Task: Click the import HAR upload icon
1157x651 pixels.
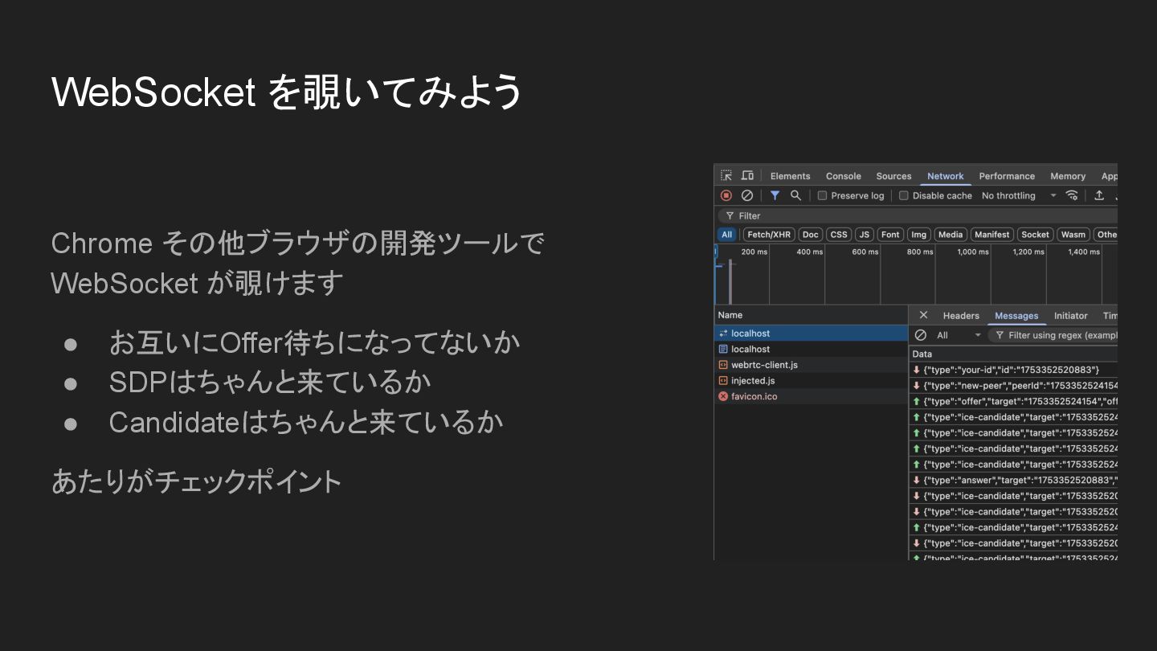Action: point(1099,195)
